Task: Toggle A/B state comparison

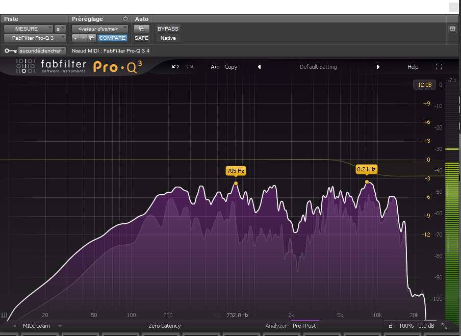Action: point(215,67)
